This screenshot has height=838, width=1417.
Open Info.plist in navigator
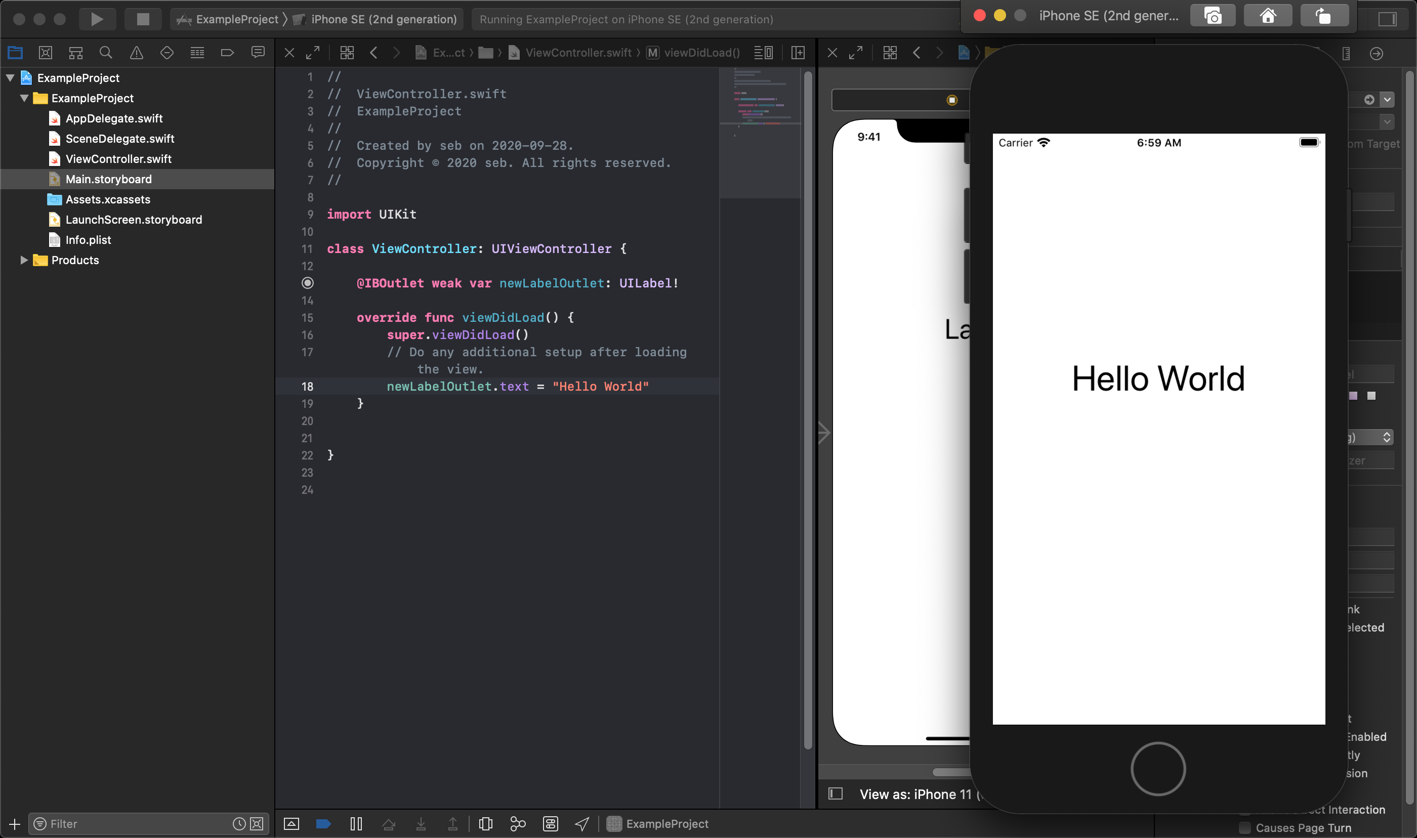tap(88, 240)
